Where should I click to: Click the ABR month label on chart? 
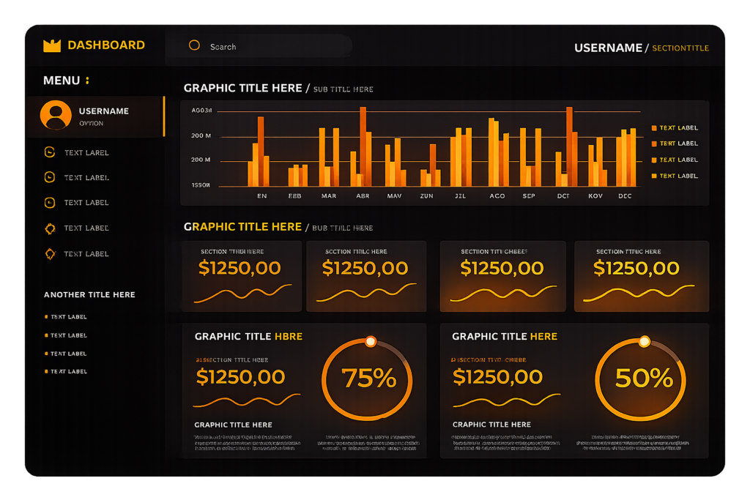click(x=363, y=196)
